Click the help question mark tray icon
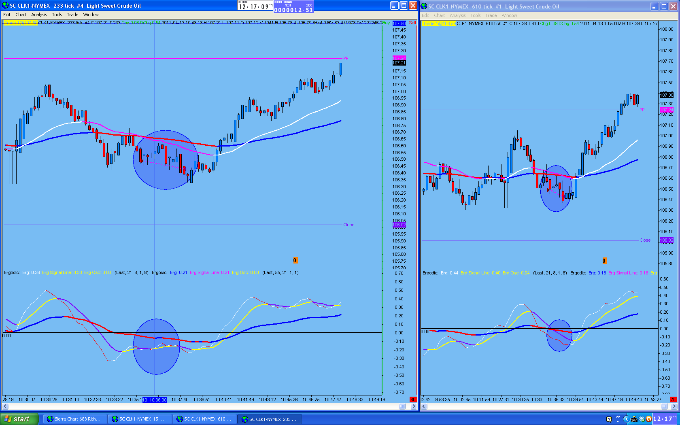Image resolution: width=680 pixels, height=425 pixels. pyautogui.click(x=609, y=419)
